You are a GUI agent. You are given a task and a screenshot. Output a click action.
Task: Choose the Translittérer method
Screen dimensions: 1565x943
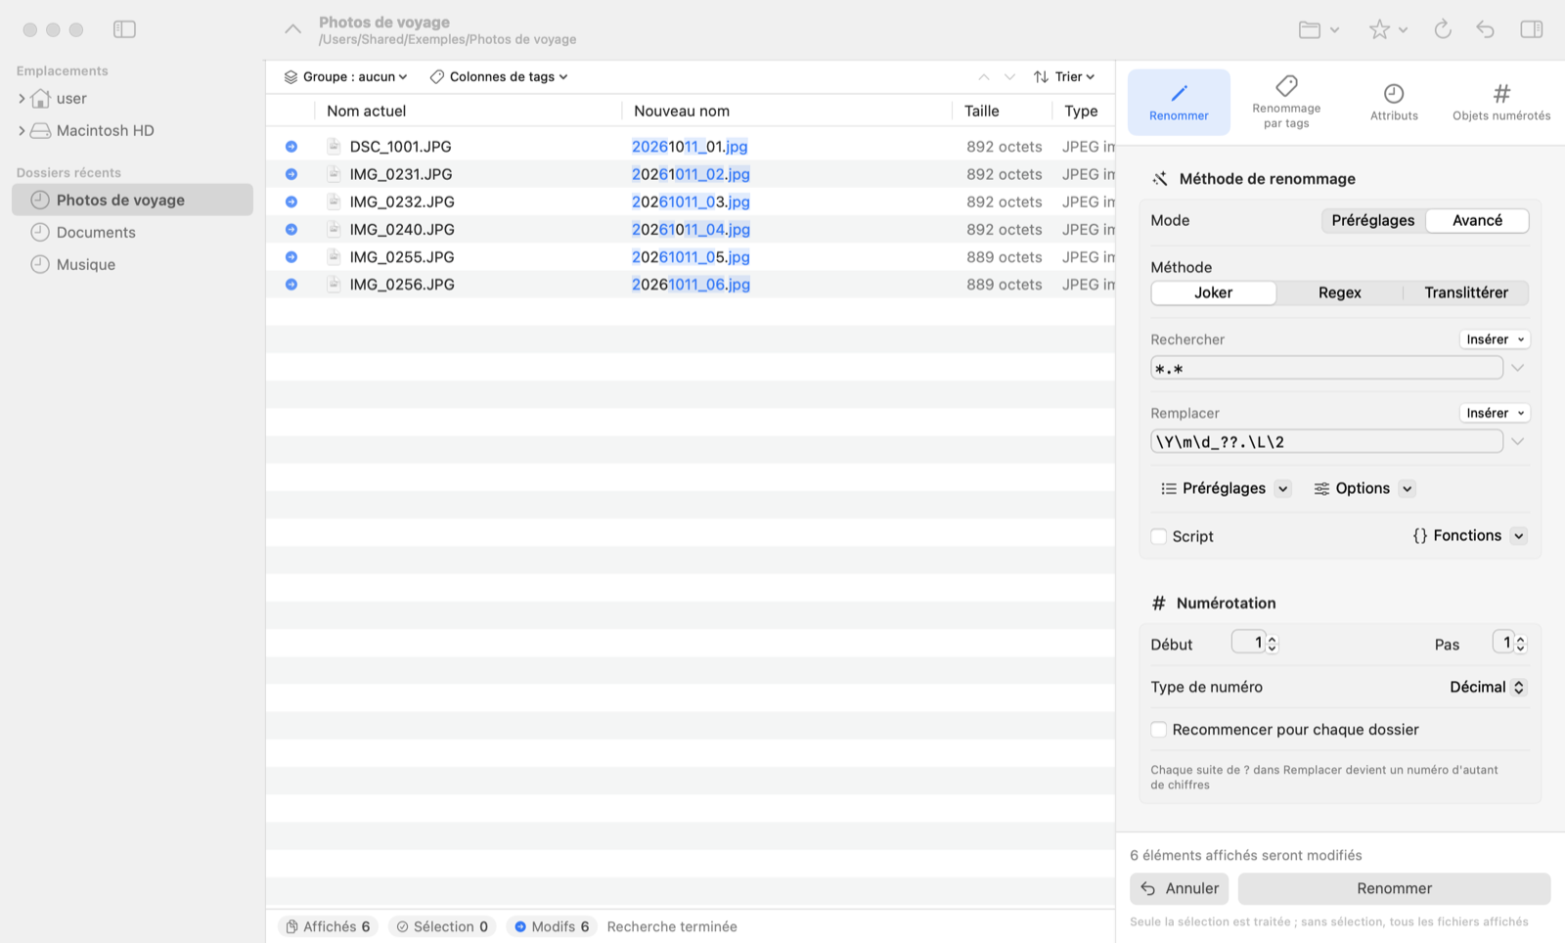[x=1465, y=292]
